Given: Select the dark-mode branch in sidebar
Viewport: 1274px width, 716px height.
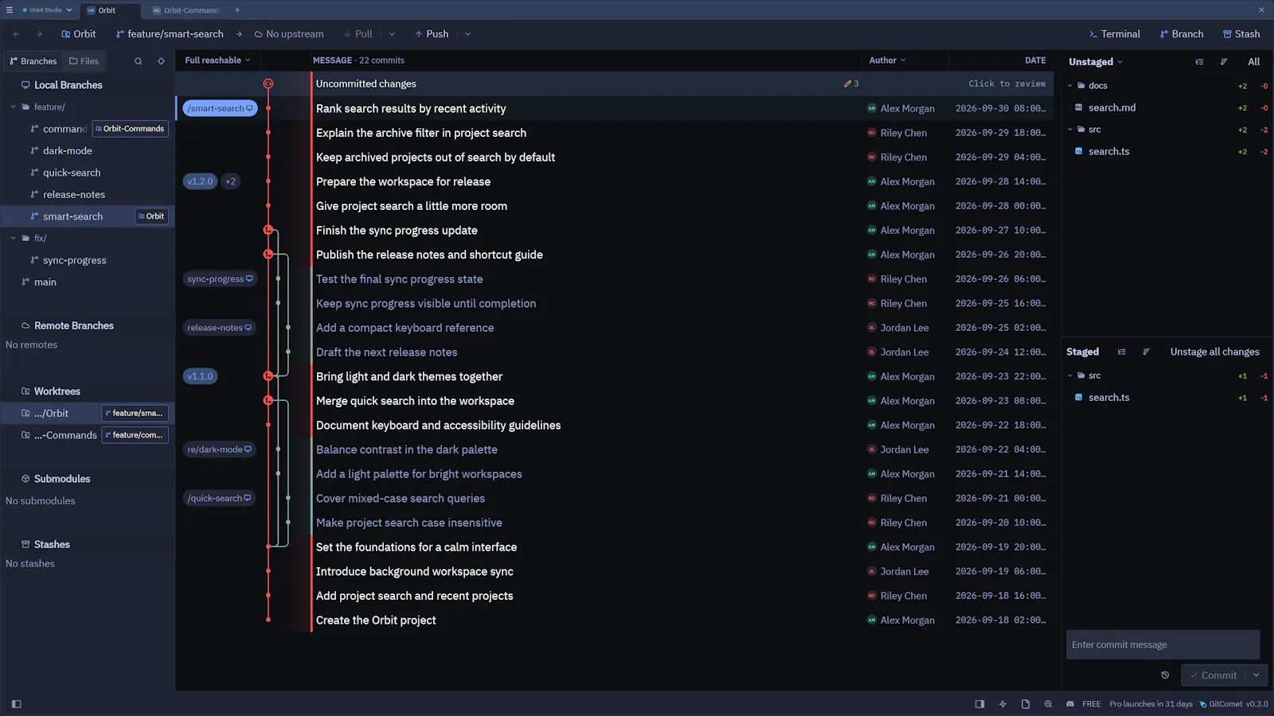Looking at the screenshot, I should click(68, 150).
